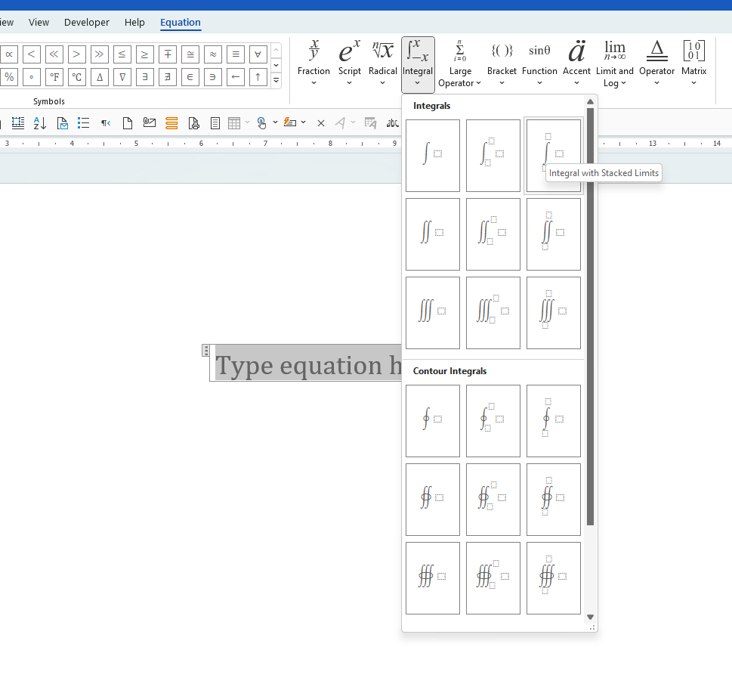Viewport: 732px width, 681px height.
Task: Open the table insert dropdown arrow
Action: click(246, 122)
